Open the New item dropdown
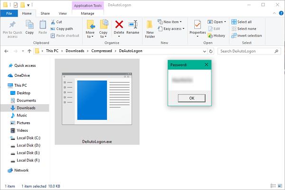 click(x=170, y=22)
